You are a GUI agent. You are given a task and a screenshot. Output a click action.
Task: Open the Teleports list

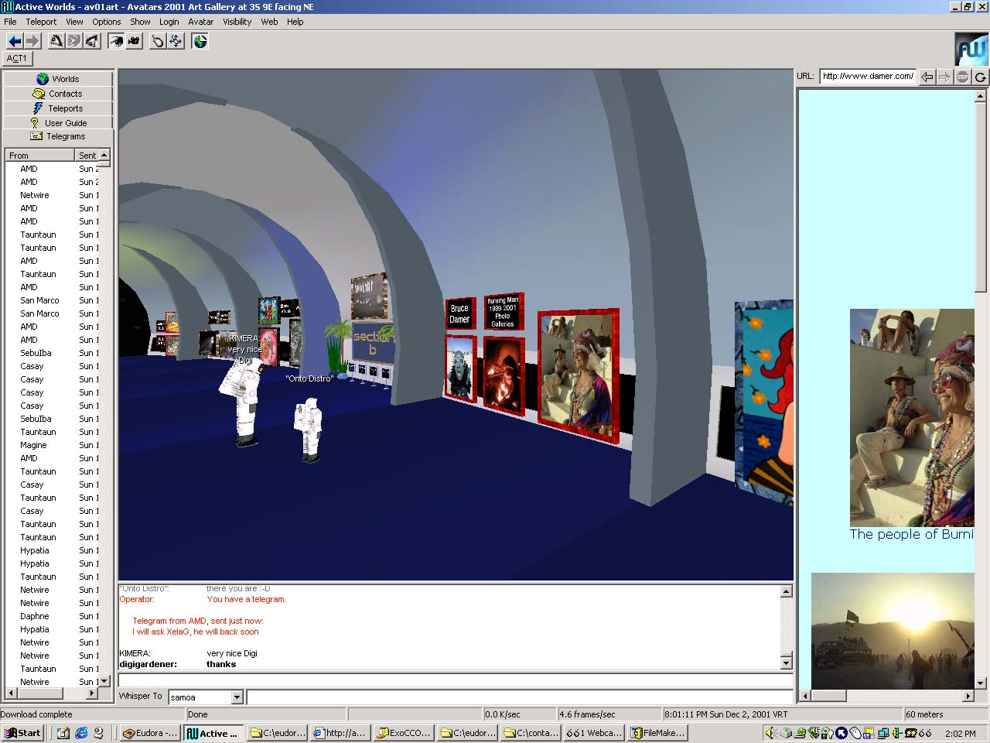click(58, 108)
